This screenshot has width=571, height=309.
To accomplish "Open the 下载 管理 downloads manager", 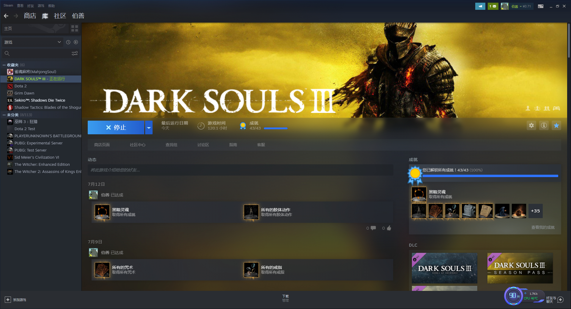I will click(285, 298).
